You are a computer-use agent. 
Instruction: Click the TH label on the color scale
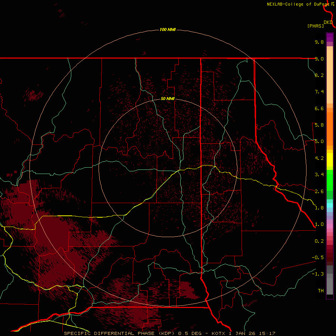tap(321, 291)
